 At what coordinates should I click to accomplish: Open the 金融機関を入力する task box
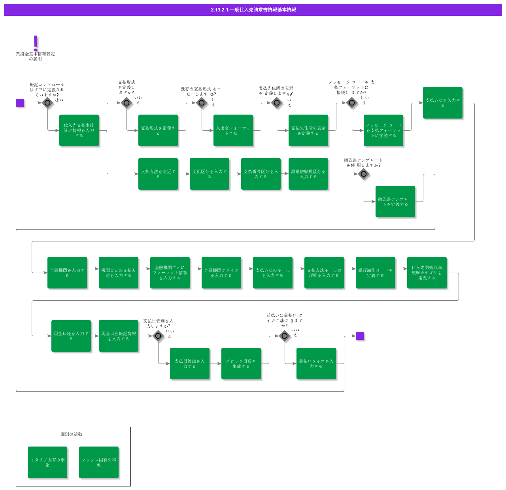tap(67, 273)
